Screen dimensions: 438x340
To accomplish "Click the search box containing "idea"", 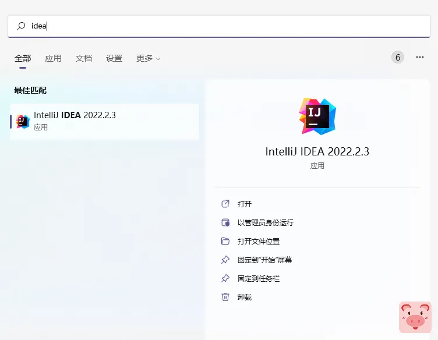I will (219, 26).
